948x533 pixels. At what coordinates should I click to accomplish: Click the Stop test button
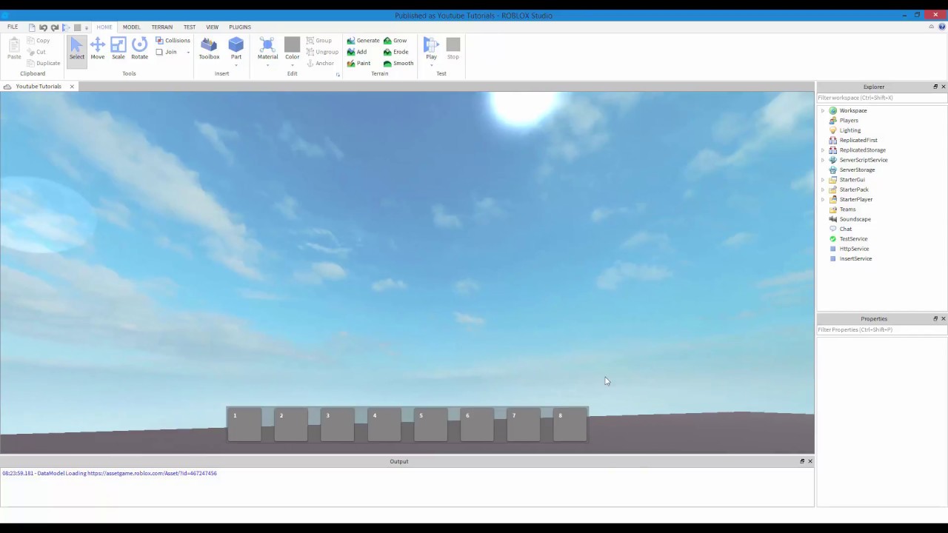tap(453, 49)
